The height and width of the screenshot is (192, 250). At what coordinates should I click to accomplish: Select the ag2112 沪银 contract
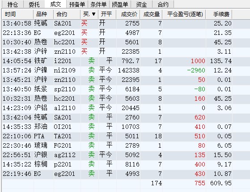click(64, 155)
